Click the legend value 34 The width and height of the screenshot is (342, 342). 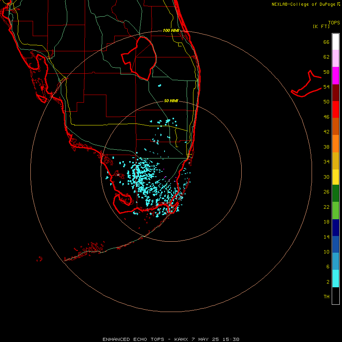(x=326, y=162)
